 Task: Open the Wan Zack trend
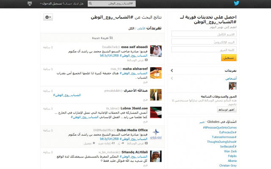click(230, 151)
